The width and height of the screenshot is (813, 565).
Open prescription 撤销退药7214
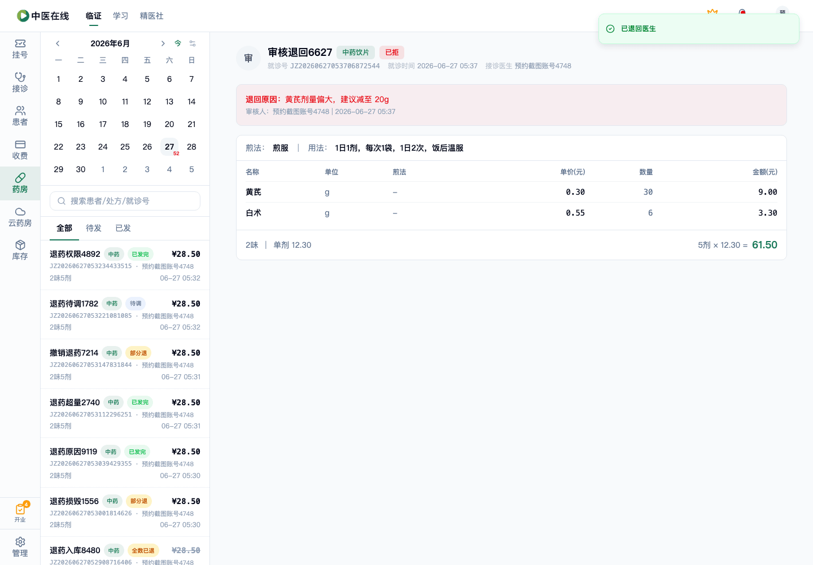[125, 364]
